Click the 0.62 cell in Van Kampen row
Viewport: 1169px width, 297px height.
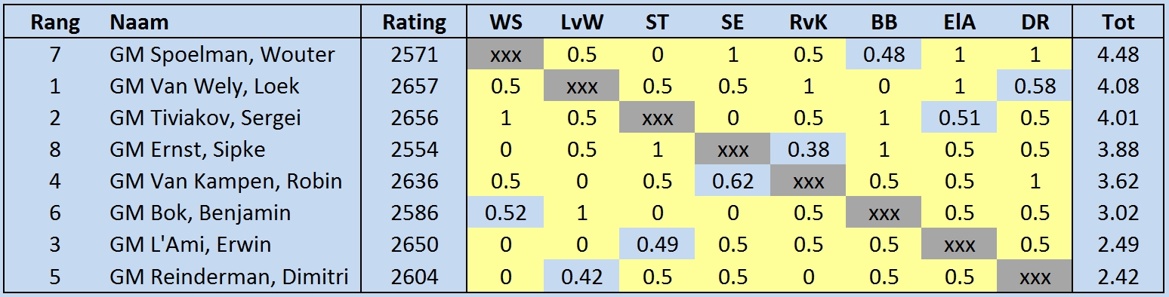pyautogui.click(x=732, y=182)
